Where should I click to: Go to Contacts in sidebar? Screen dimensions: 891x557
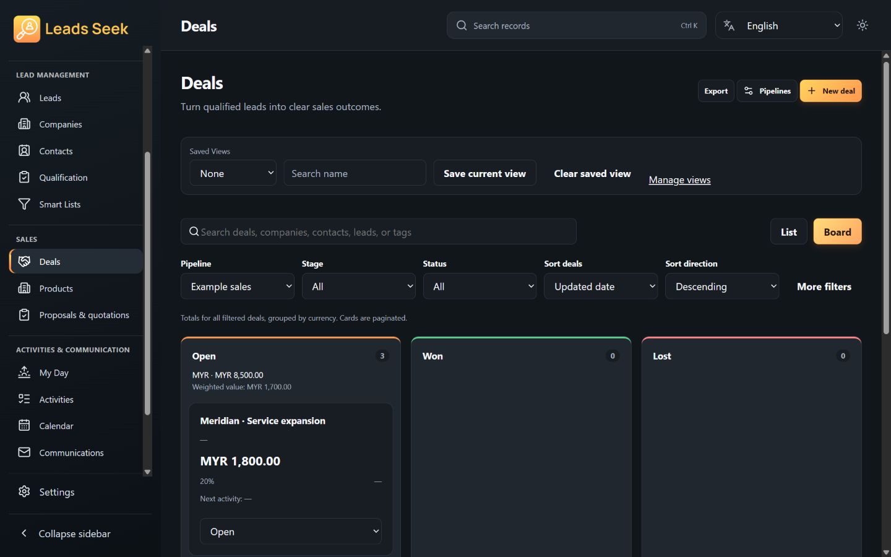click(75, 151)
